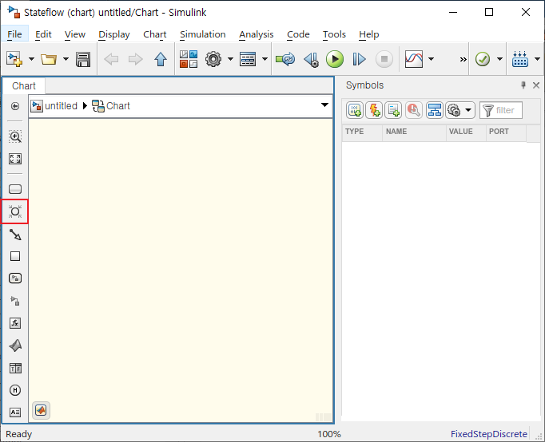The width and height of the screenshot is (545, 442).
Task: Click the Fit to View icon
Action: coord(15,159)
